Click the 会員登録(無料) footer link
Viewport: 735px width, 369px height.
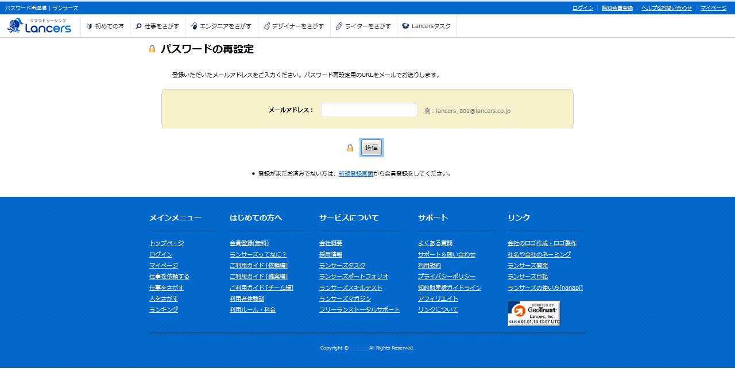[249, 243]
